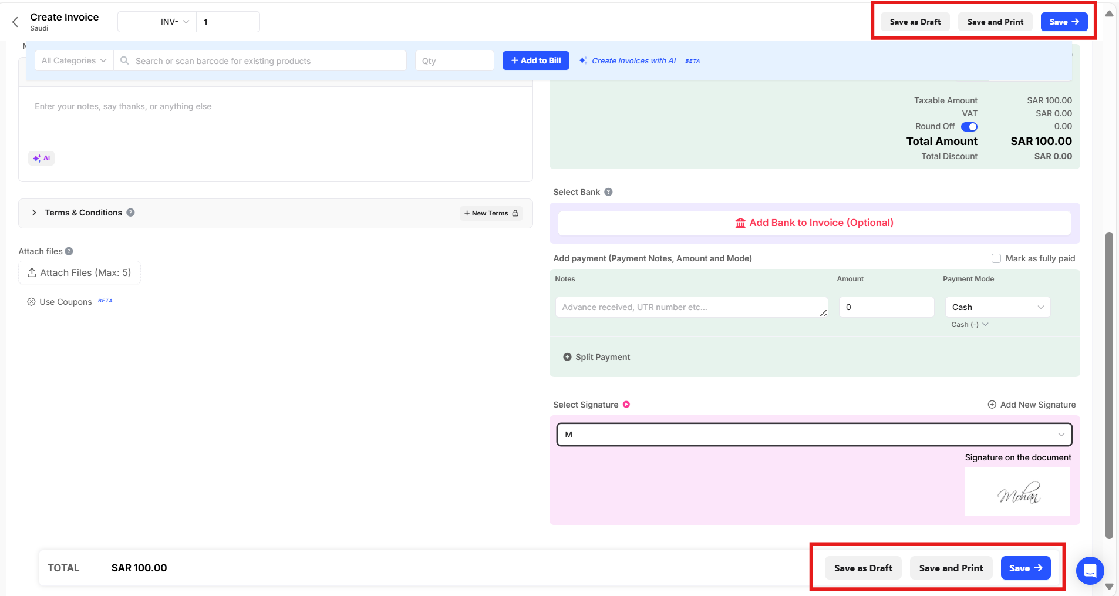
Task: Focus the payment Notes field
Action: pyautogui.click(x=692, y=307)
